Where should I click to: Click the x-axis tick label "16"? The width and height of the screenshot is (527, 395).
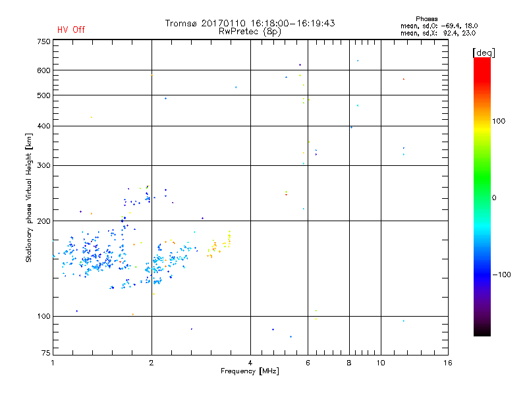(x=448, y=363)
